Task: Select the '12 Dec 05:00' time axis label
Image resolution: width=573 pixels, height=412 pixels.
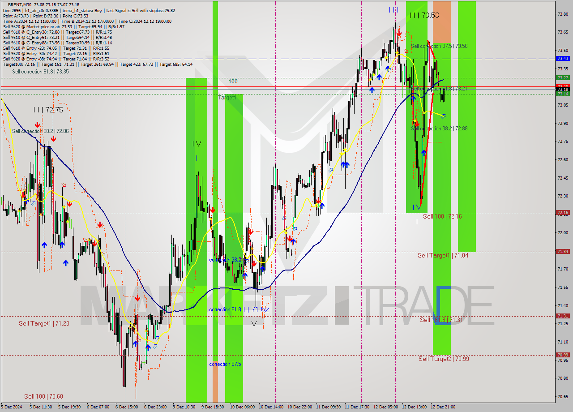Action: (385, 407)
